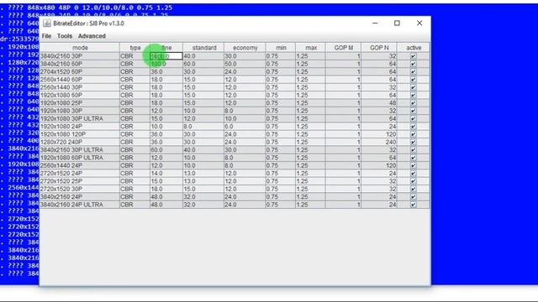
Task: Click fine value 14.0 for 2720x1520 24P
Action: (166, 174)
